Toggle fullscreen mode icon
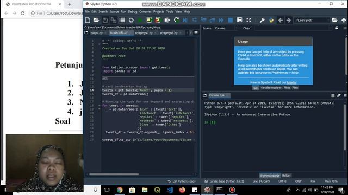The width and height of the screenshot is (348, 195). tap(248, 20)
